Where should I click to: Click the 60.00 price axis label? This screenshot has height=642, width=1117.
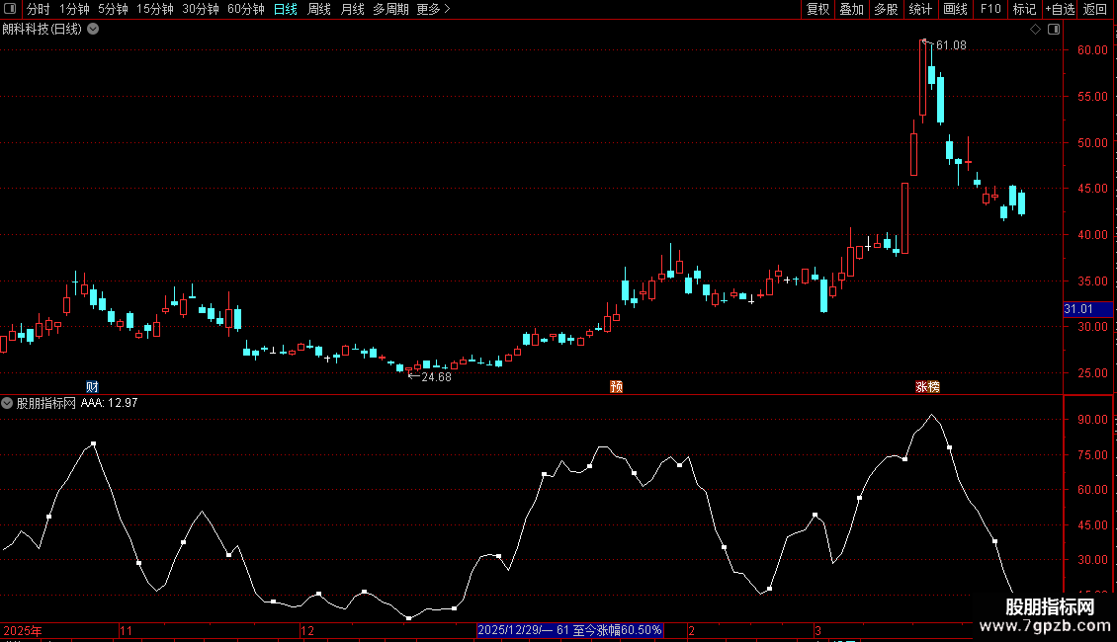pyautogui.click(x=1092, y=50)
